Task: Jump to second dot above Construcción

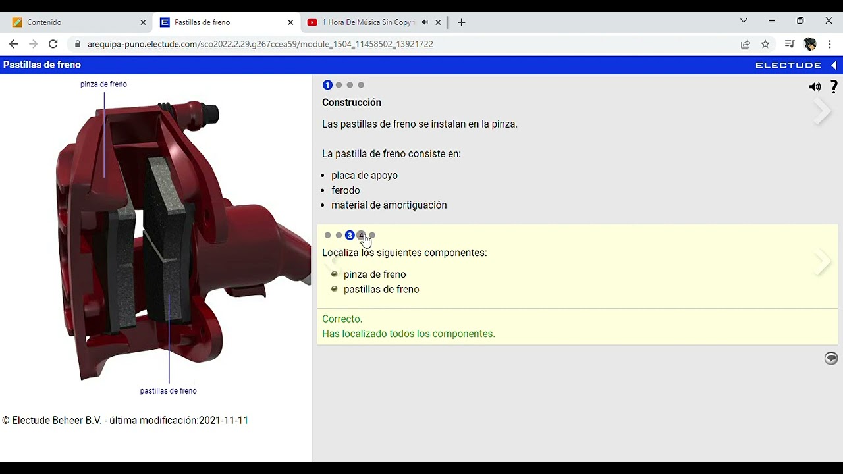Action: [339, 85]
